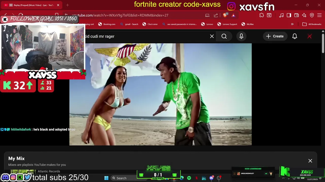This screenshot has height=182, width=325.
Task: Click the Atlantic Records channel text
Action: point(49,171)
